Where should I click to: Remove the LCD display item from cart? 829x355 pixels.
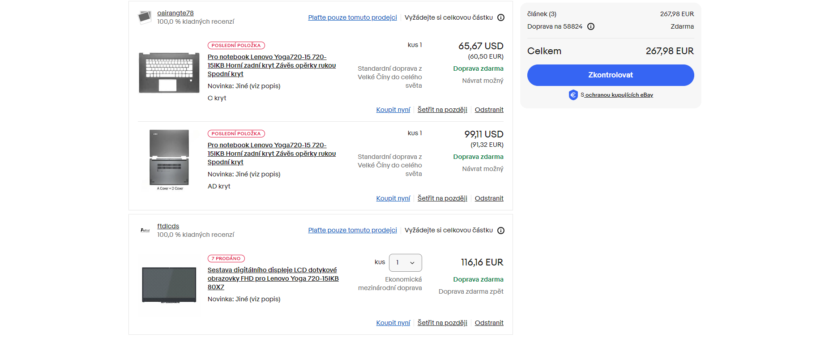(x=489, y=323)
